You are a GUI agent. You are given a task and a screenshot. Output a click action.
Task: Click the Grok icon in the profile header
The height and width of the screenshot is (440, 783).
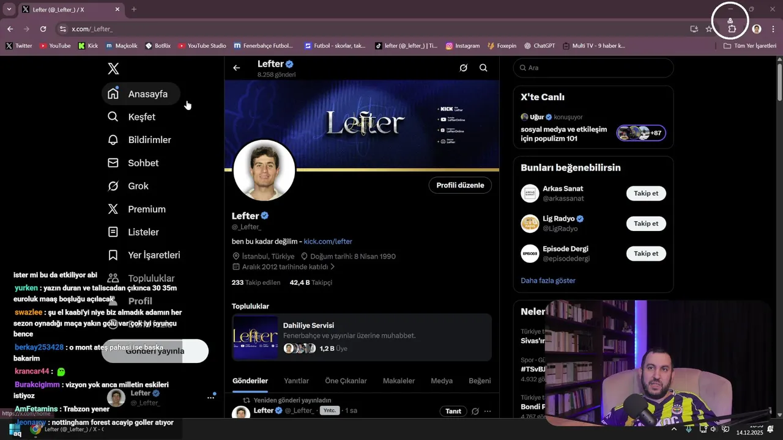464,68
